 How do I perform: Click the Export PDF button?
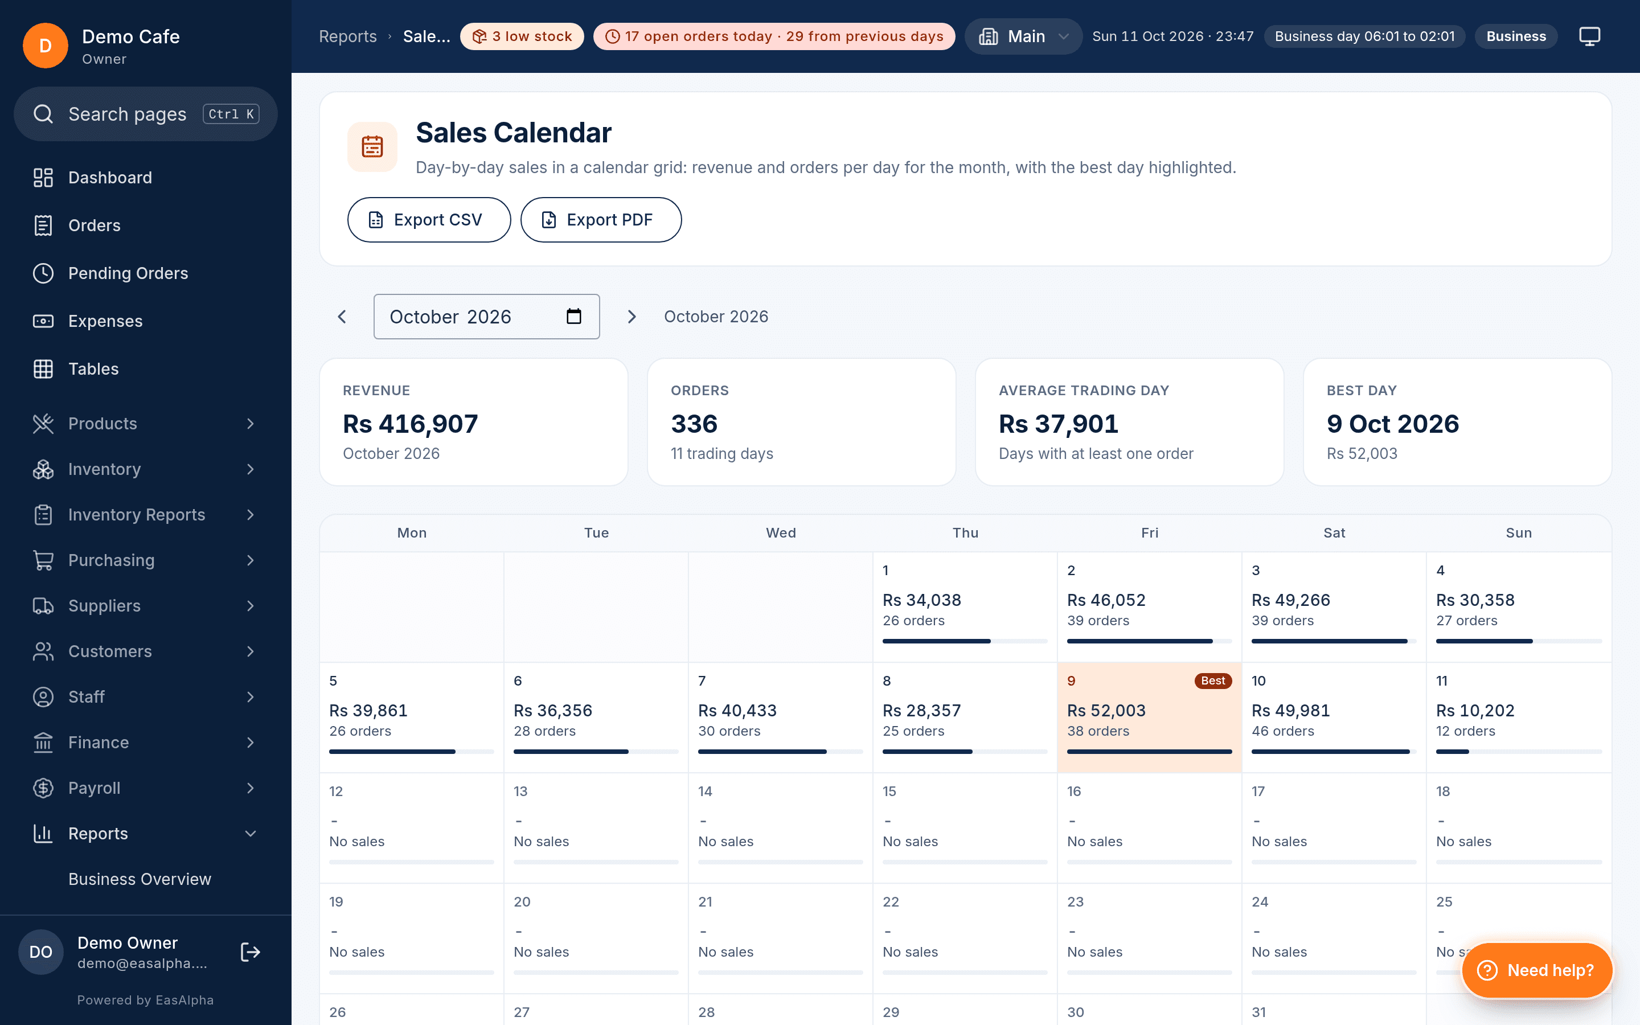coord(600,220)
